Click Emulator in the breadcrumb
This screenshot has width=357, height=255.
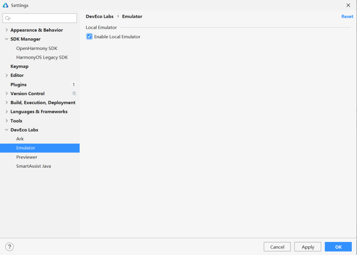pos(132,17)
